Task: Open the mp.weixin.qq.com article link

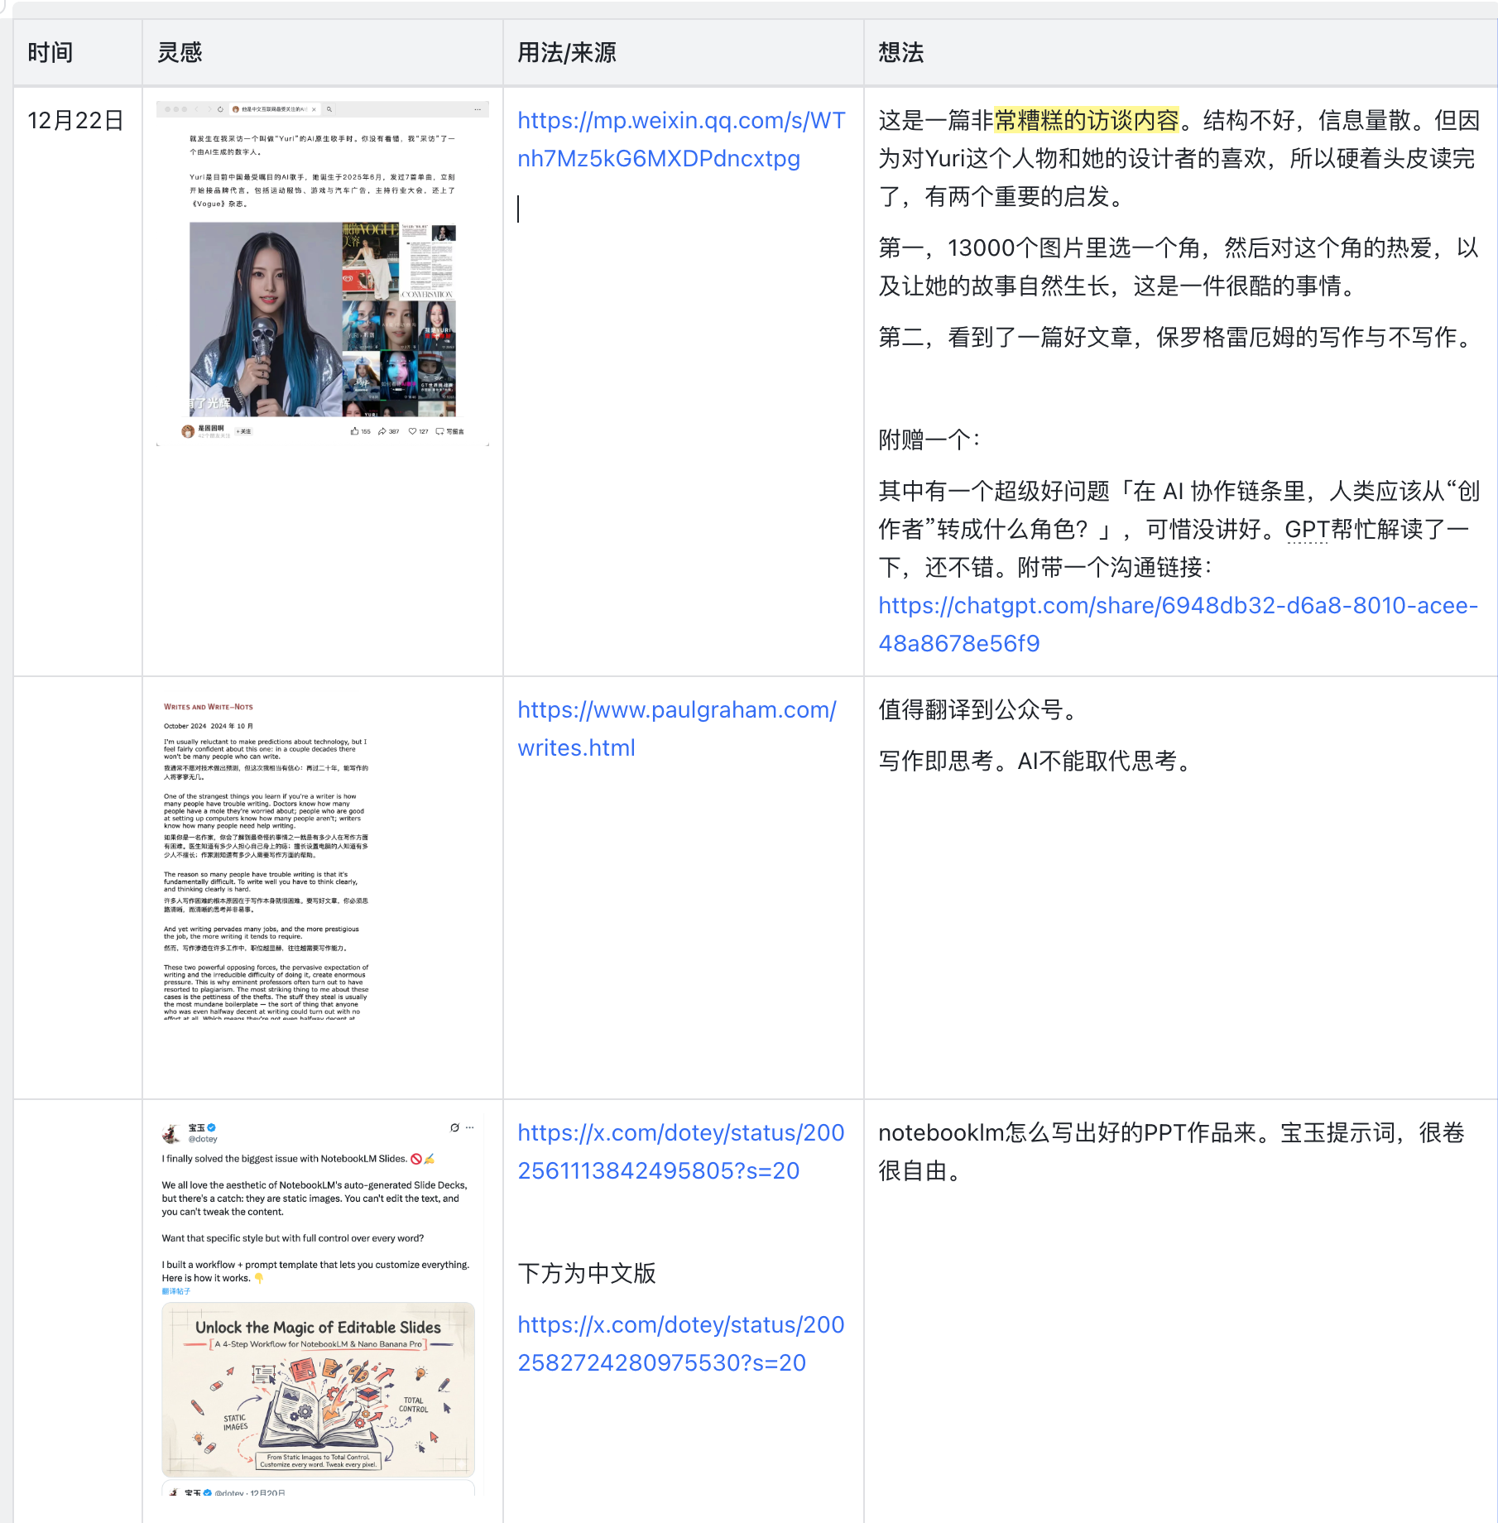Action: [680, 139]
